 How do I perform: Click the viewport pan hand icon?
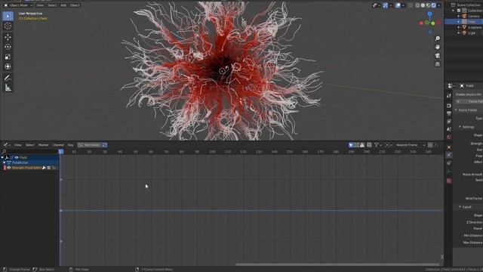pyautogui.click(x=438, y=47)
